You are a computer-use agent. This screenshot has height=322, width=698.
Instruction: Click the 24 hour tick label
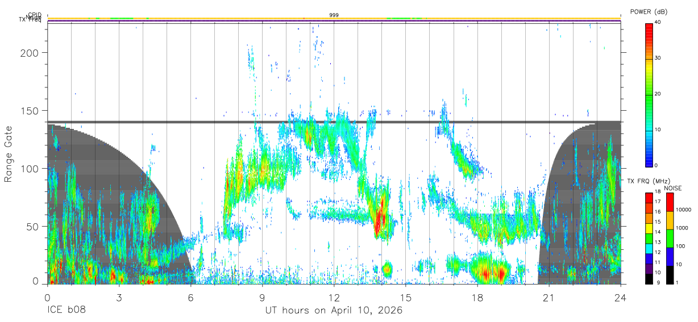click(620, 297)
